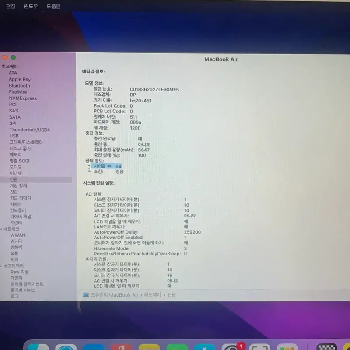
Task: Select 메모리 in the sidebar
Action: (15, 154)
